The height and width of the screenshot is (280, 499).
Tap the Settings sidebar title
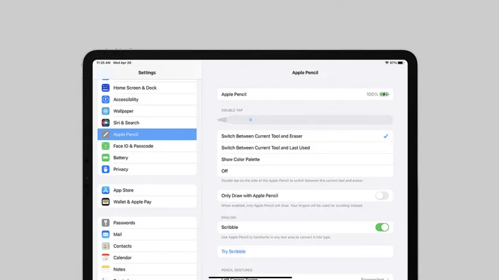147,73
